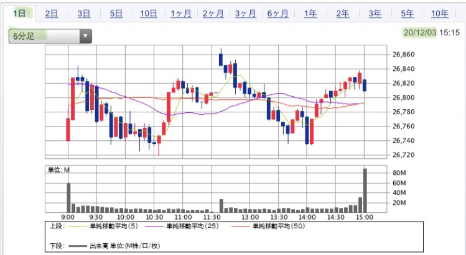Select the 1日 period tab
The width and height of the screenshot is (466, 255).
coord(19,14)
